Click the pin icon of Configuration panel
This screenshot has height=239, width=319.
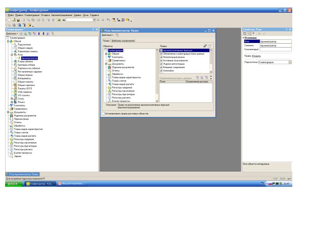[93, 29]
